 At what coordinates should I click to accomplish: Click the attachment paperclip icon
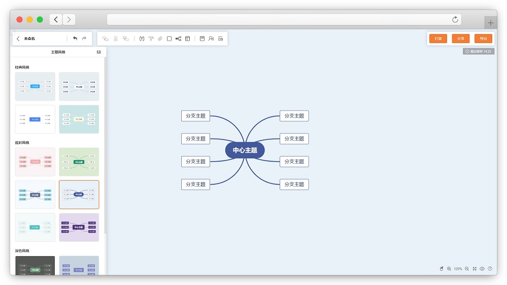click(160, 39)
